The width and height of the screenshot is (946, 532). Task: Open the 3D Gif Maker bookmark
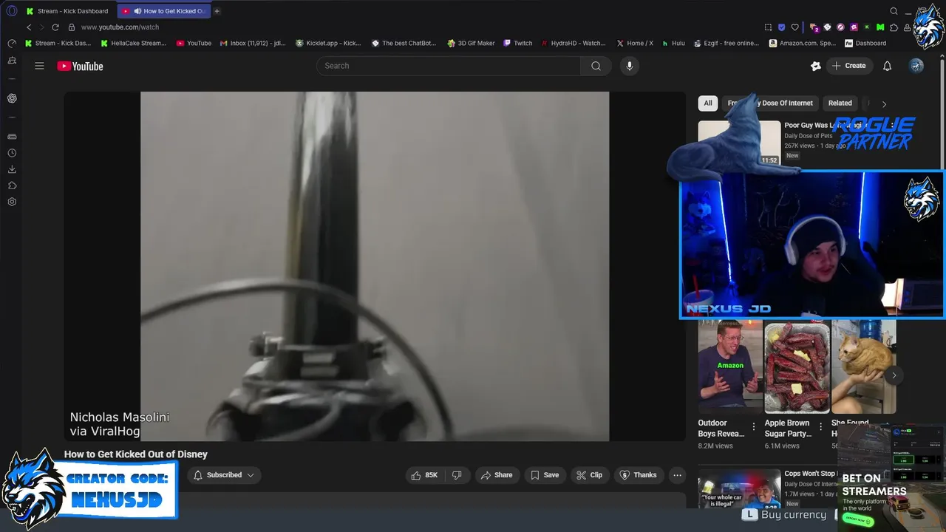point(471,44)
